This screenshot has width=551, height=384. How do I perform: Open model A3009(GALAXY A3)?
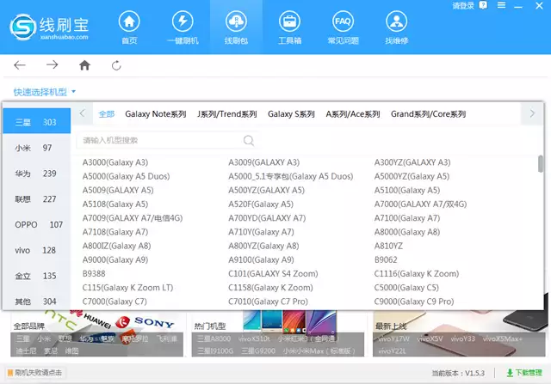coord(264,162)
